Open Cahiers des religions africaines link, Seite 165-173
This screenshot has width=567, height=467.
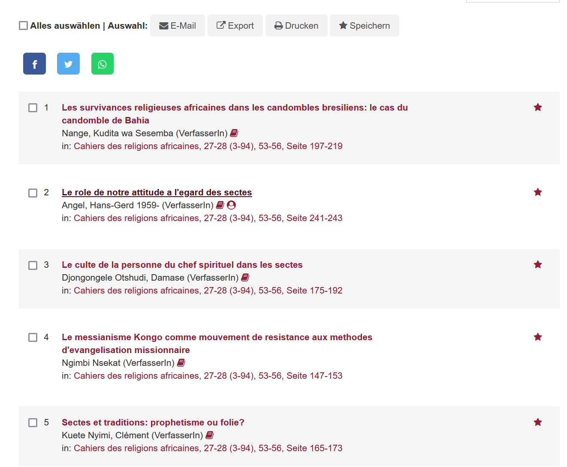[x=208, y=448]
